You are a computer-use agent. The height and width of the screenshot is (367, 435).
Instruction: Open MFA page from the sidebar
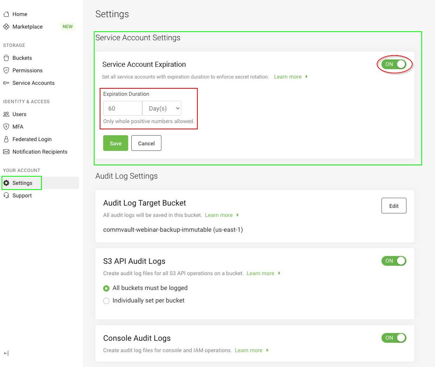[x=18, y=127]
